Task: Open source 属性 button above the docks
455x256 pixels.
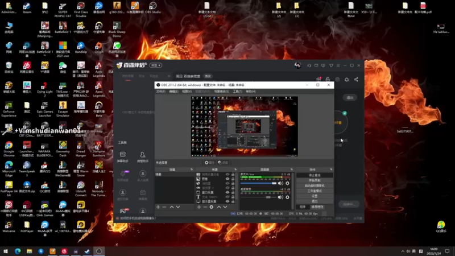Action: tap(209, 163)
